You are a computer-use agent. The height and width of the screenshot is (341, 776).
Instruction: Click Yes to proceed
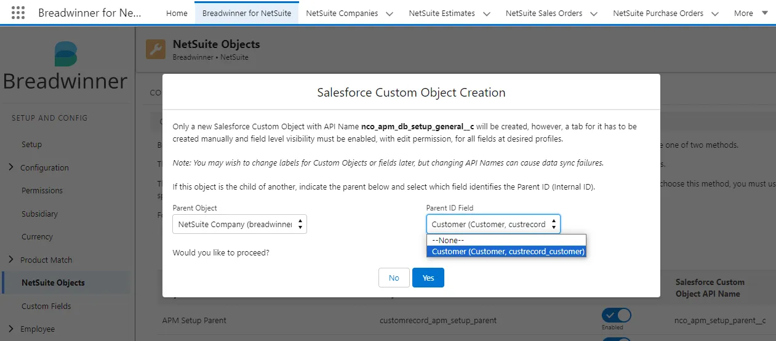428,278
